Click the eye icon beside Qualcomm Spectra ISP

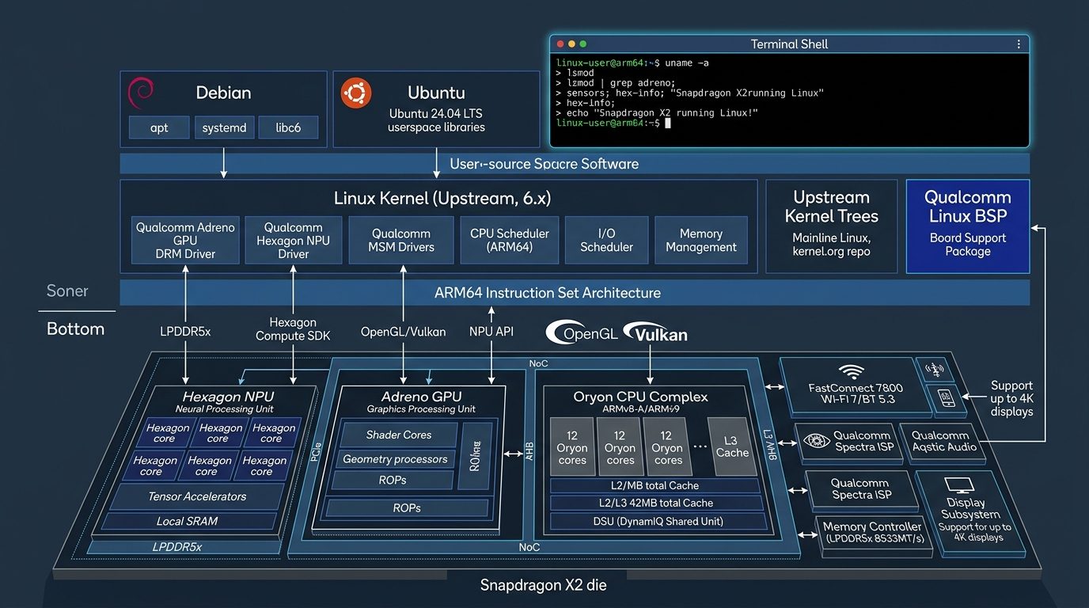coord(816,441)
